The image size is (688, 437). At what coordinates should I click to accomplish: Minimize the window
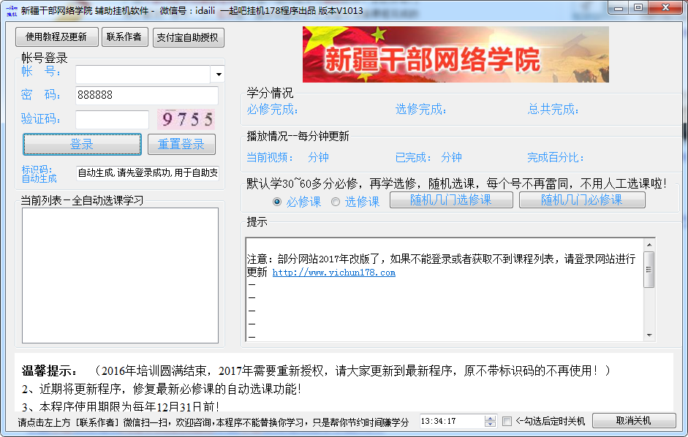tap(619, 8)
